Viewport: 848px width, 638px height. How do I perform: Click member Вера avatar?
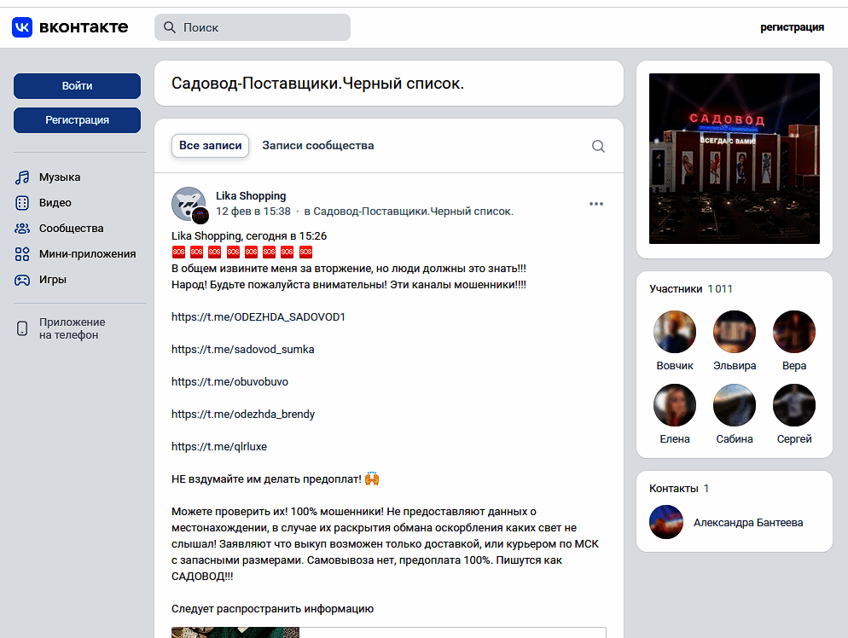tap(794, 332)
